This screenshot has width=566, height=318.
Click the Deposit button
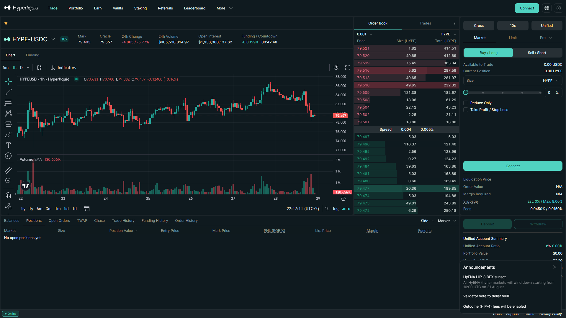pyautogui.click(x=488, y=224)
